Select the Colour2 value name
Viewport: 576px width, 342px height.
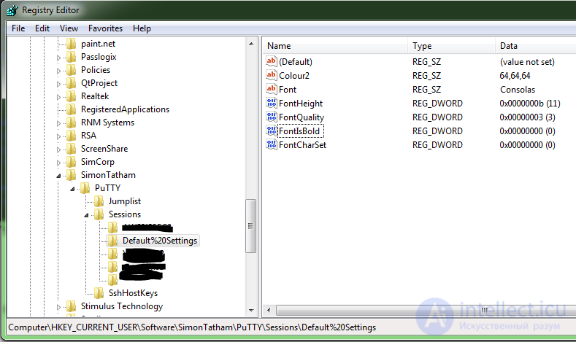coord(294,76)
